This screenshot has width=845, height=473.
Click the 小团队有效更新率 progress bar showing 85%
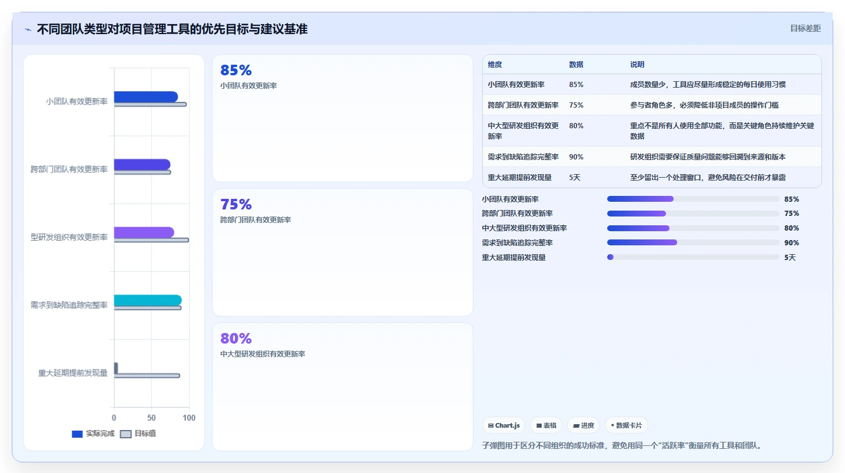(693, 199)
